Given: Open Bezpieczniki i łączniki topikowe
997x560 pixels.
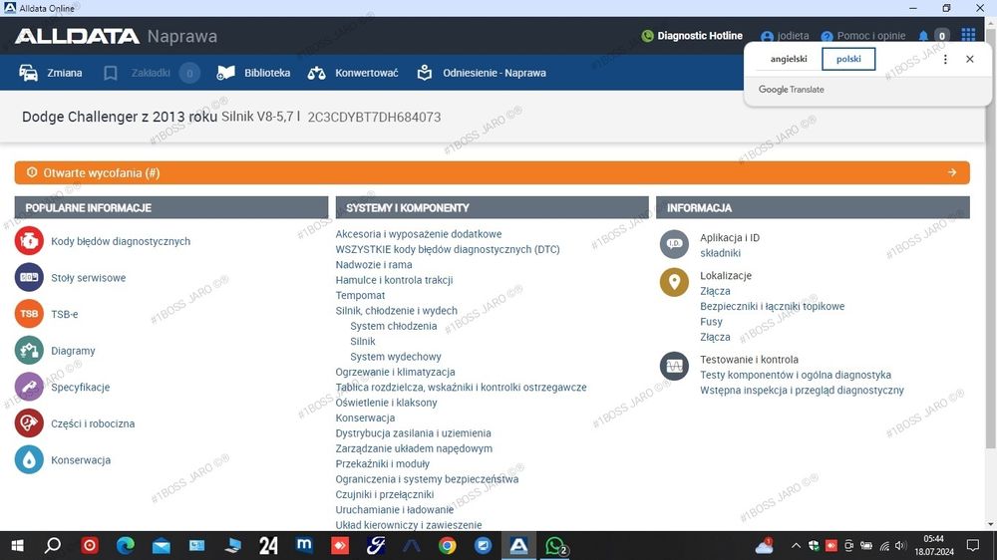Looking at the screenshot, I should click(x=773, y=306).
